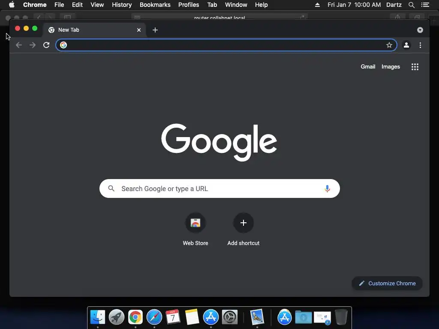Open Finder from the Dock
The height and width of the screenshot is (329, 439).
tap(98, 317)
